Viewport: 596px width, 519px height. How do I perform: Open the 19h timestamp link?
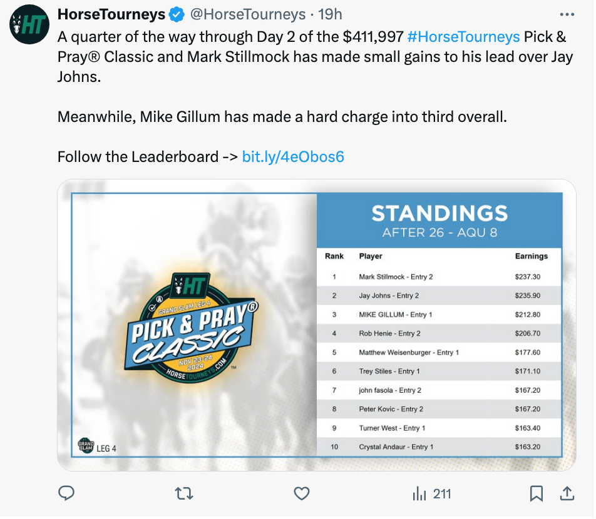[331, 14]
